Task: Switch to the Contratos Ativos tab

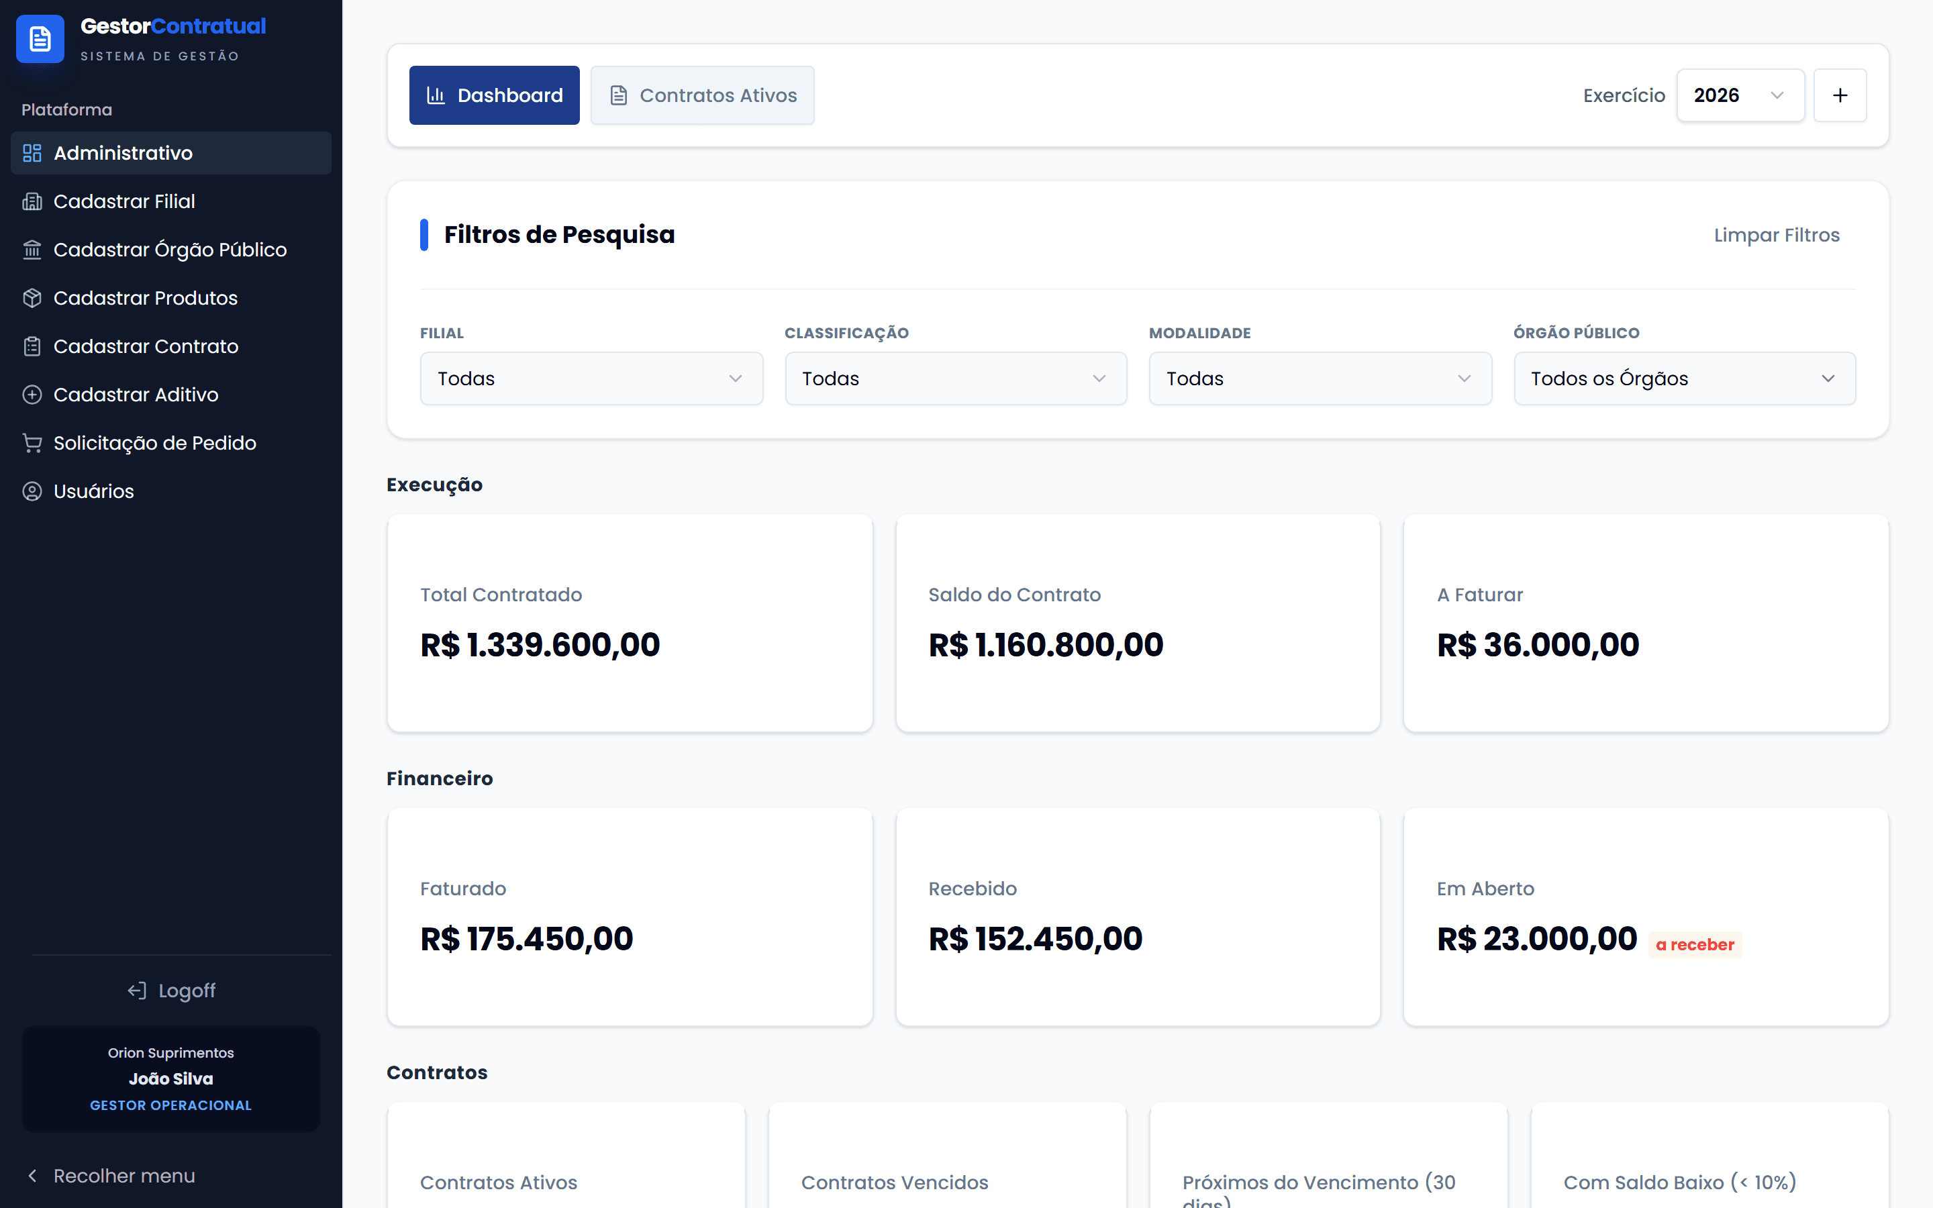Action: point(702,95)
